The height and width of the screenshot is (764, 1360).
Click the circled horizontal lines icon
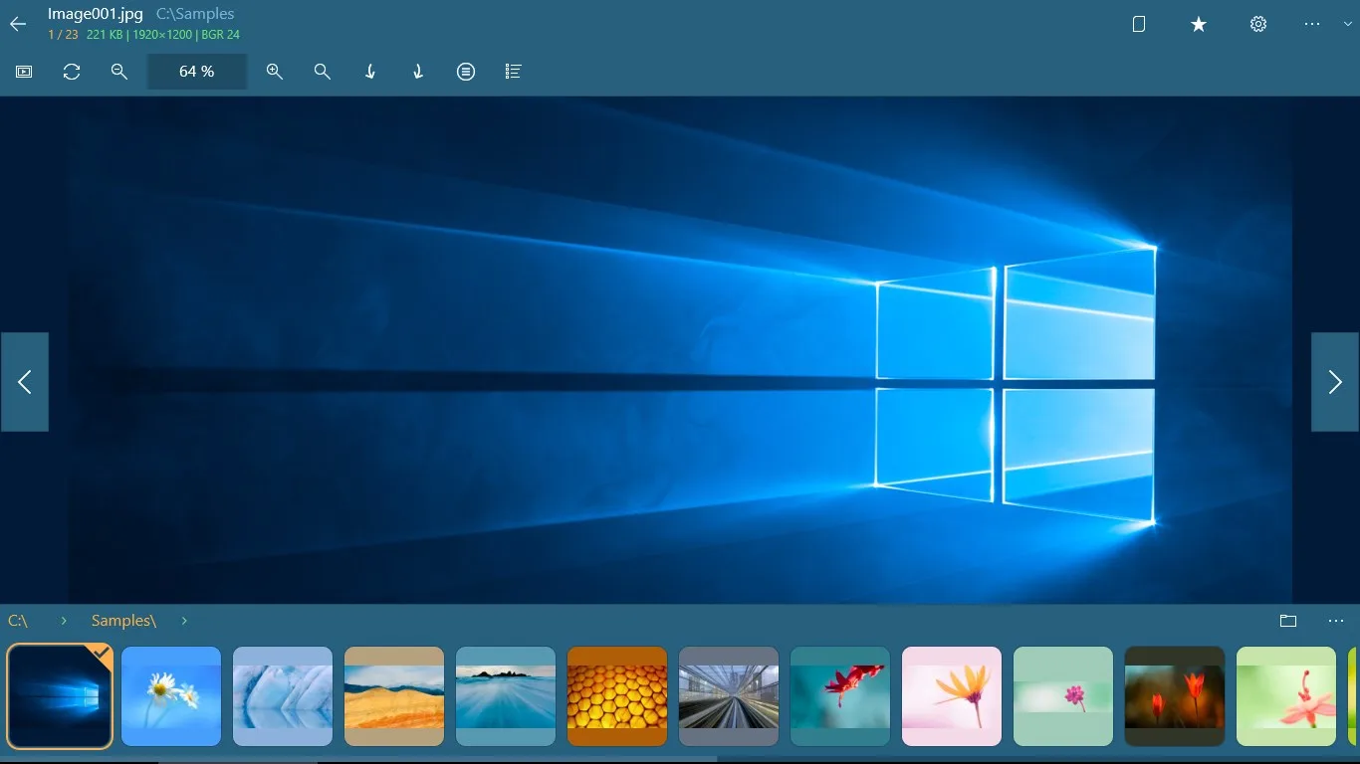pos(466,72)
